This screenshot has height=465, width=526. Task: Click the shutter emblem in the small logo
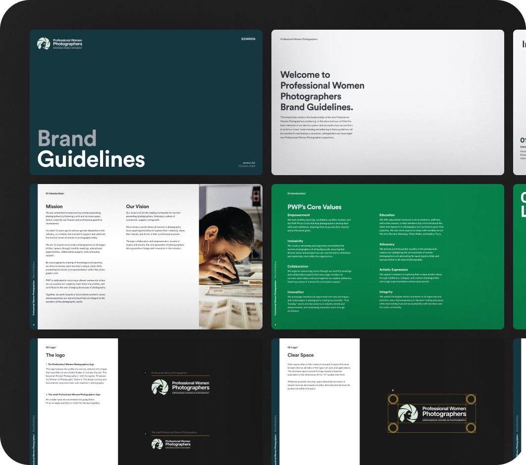(x=157, y=444)
